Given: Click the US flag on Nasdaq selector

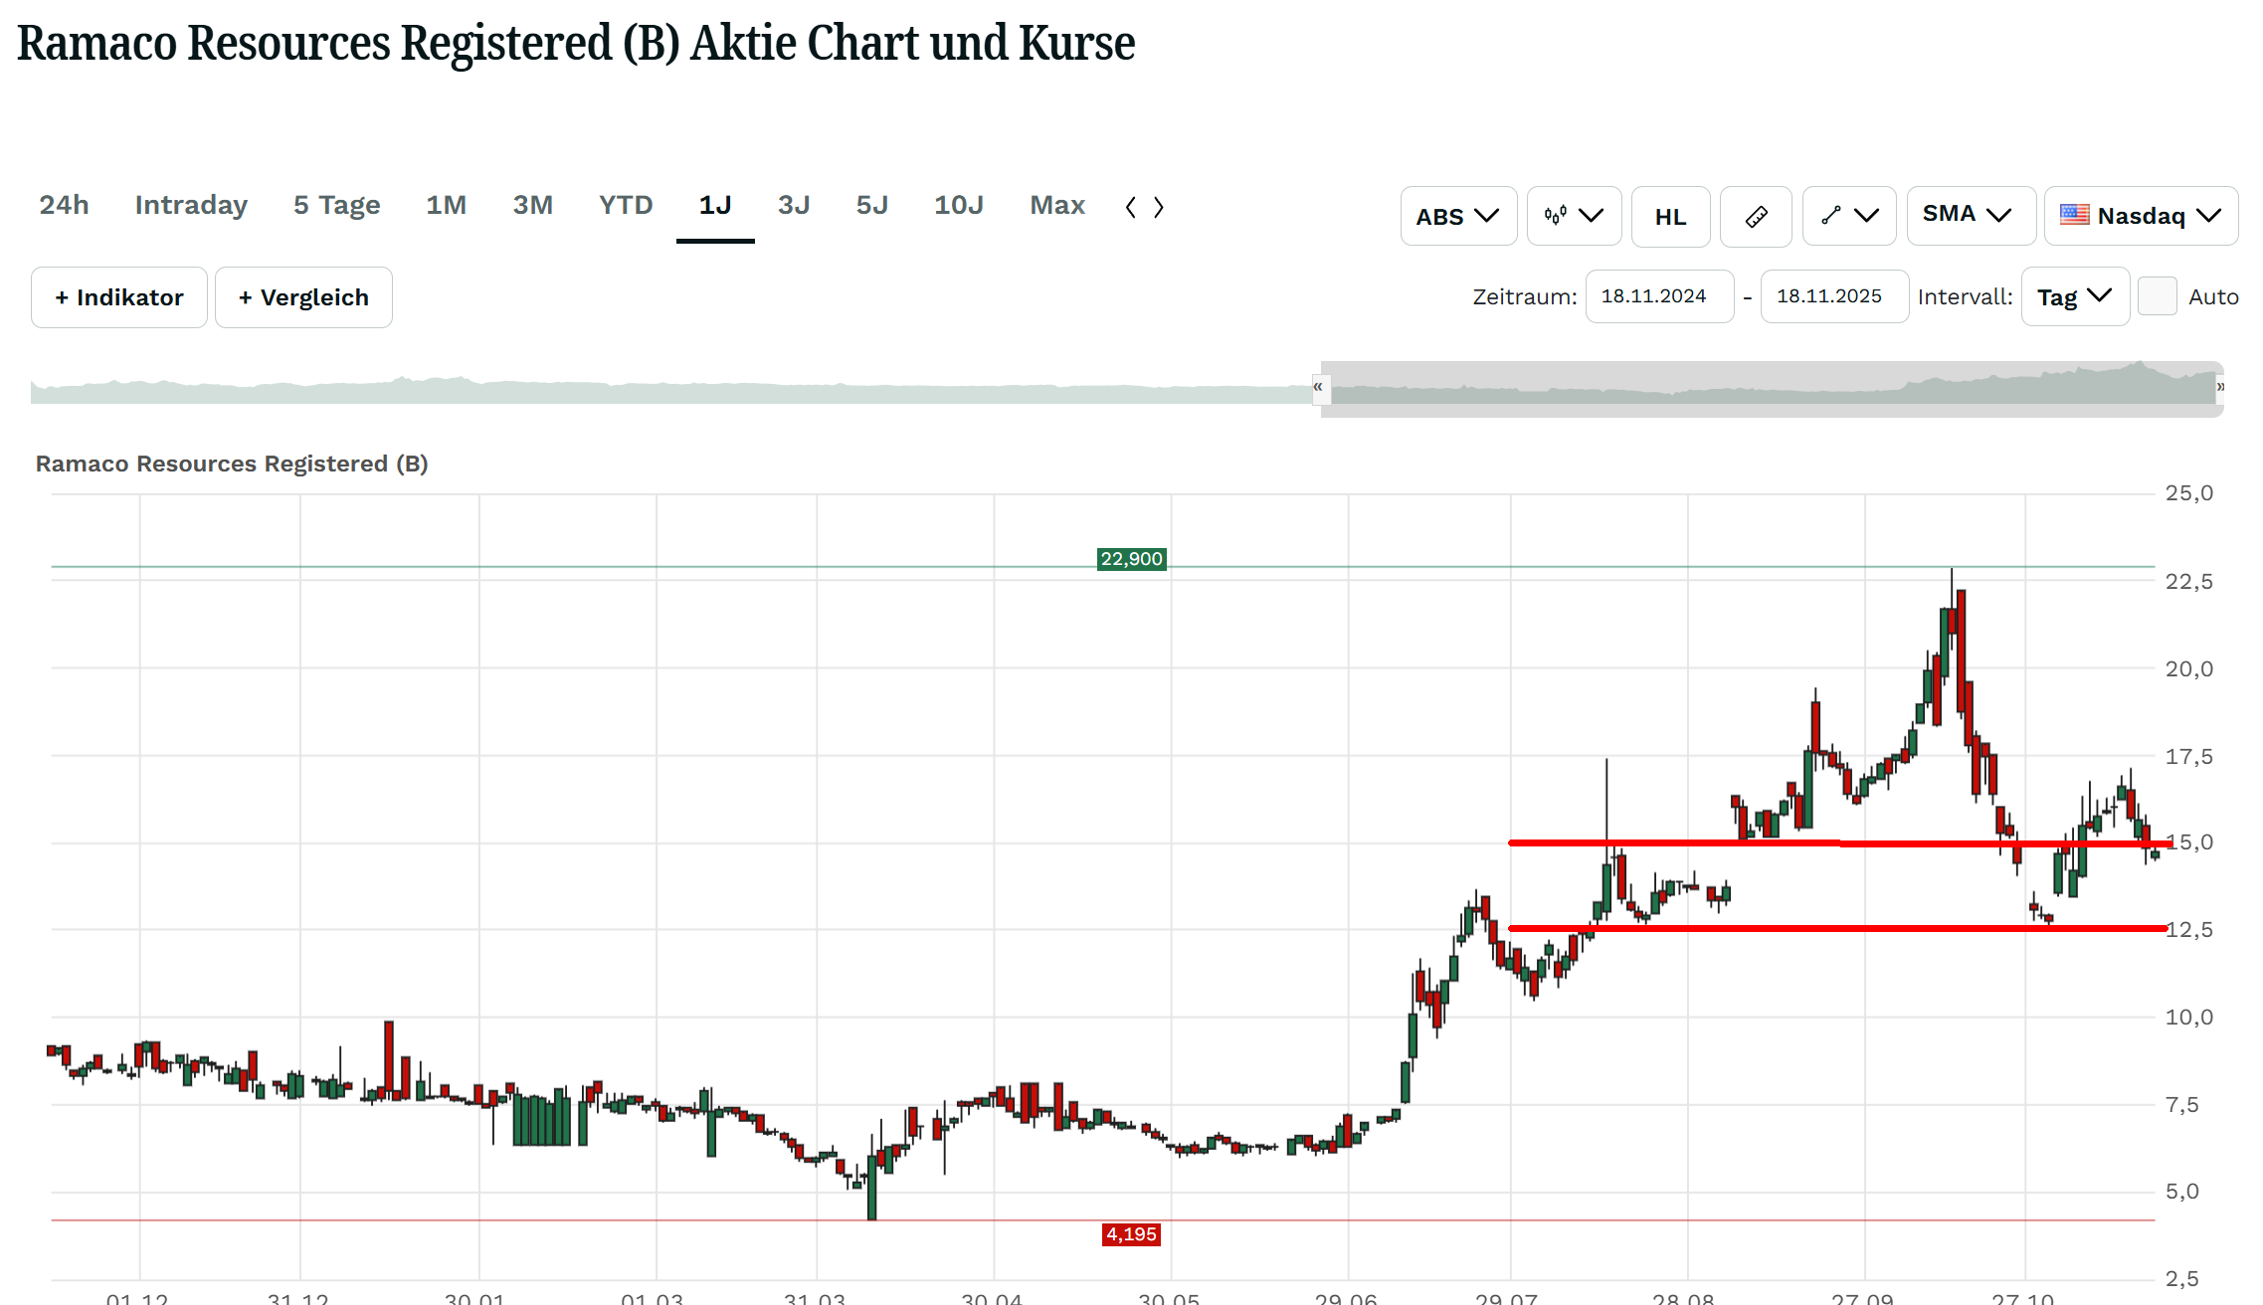Looking at the screenshot, I should (2074, 215).
